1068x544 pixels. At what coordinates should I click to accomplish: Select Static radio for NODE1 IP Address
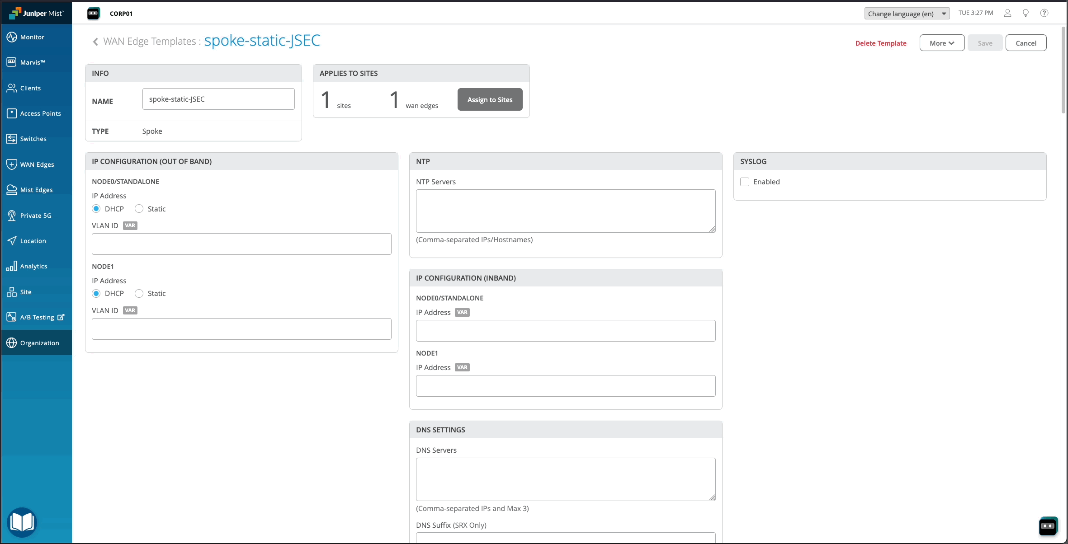[x=139, y=293]
